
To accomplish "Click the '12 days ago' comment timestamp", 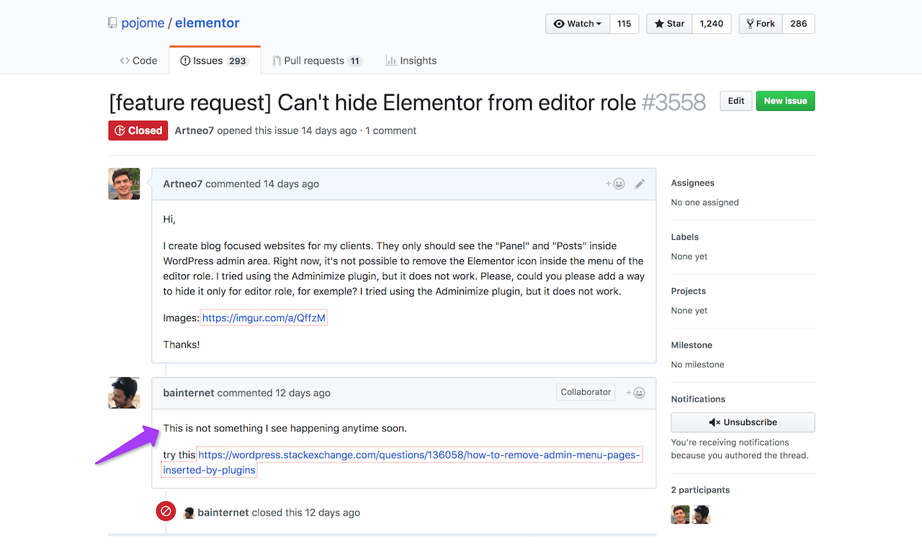I will [303, 392].
